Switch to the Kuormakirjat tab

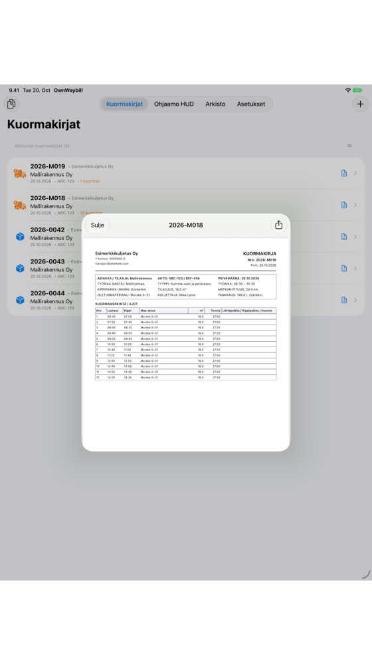(x=125, y=104)
